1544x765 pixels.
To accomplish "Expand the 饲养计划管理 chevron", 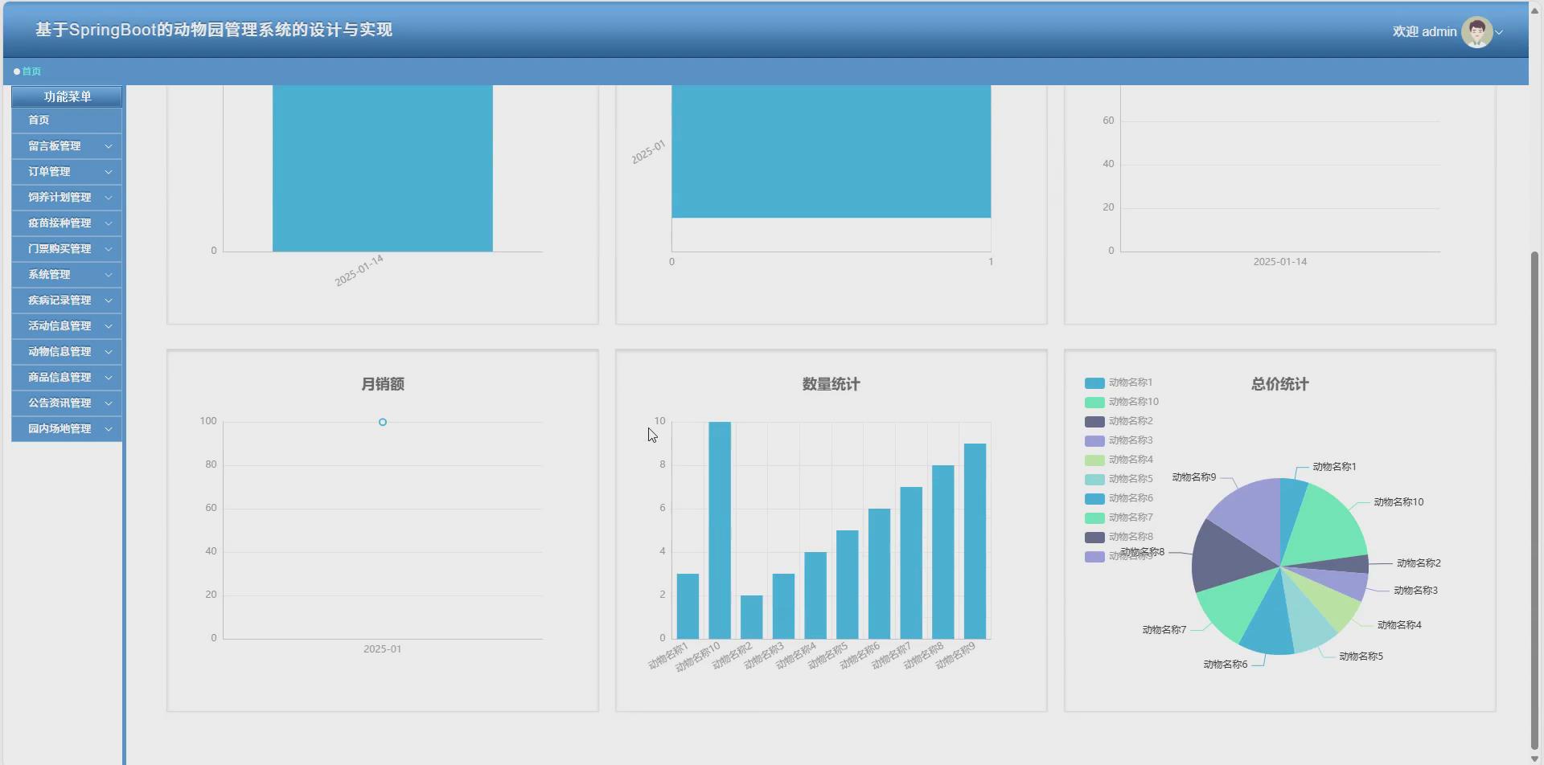I will pyautogui.click(x=109, y=198).
